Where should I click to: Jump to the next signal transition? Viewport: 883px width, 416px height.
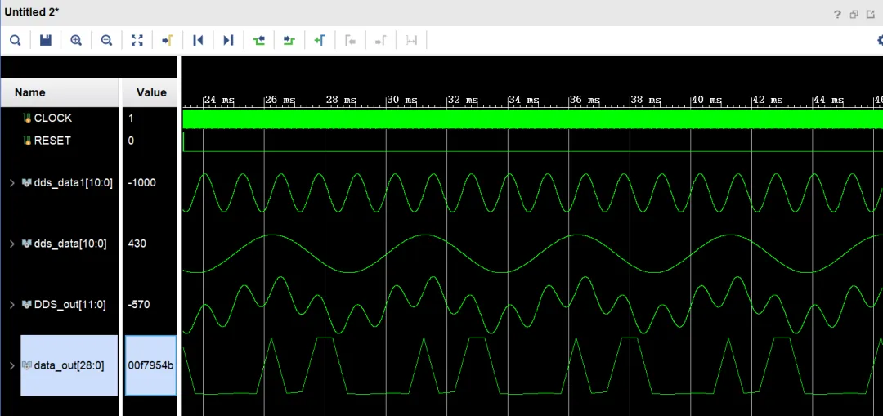coord(289,40)
